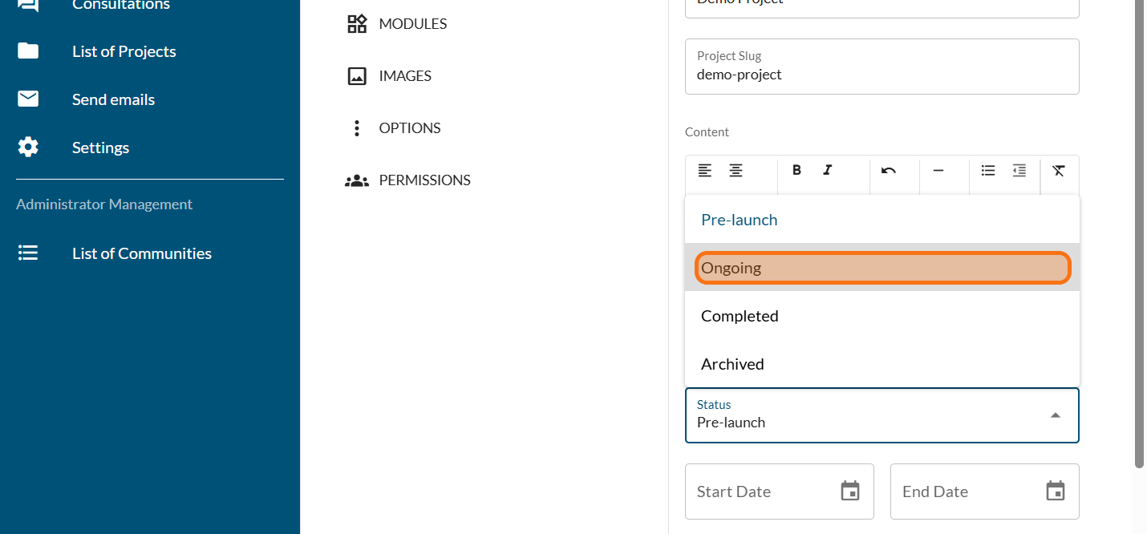Center align text in content editor
The image size is (1147, 534).
(736, 170)
